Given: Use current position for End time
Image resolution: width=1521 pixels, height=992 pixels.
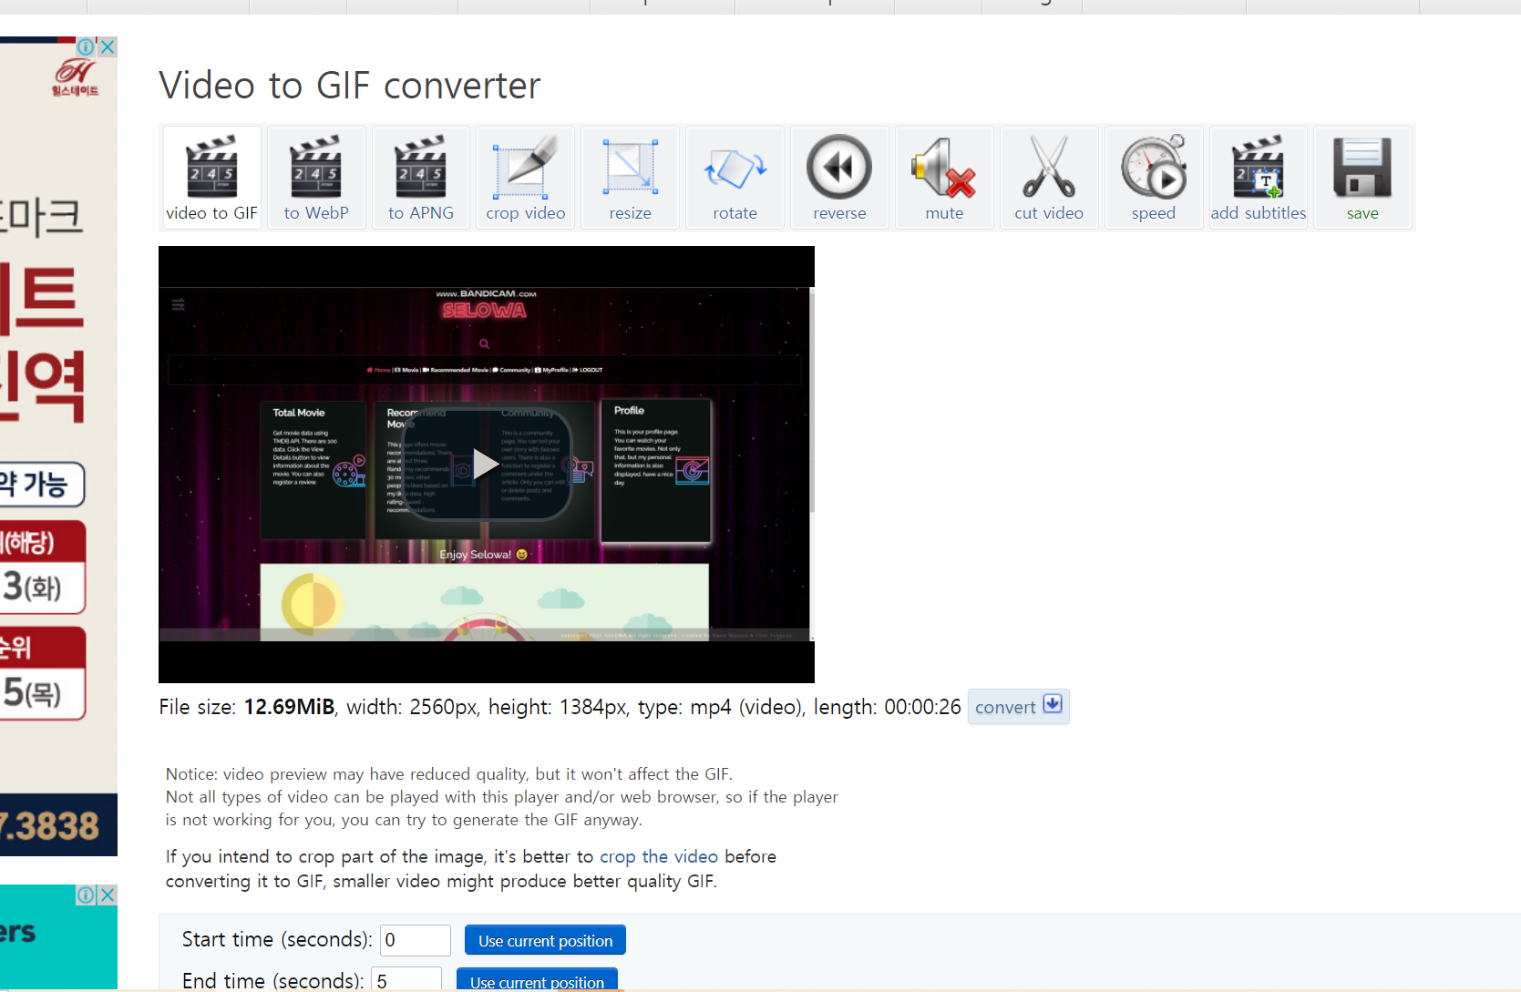Looking at the screenshot, I should (x=537, y=980).
